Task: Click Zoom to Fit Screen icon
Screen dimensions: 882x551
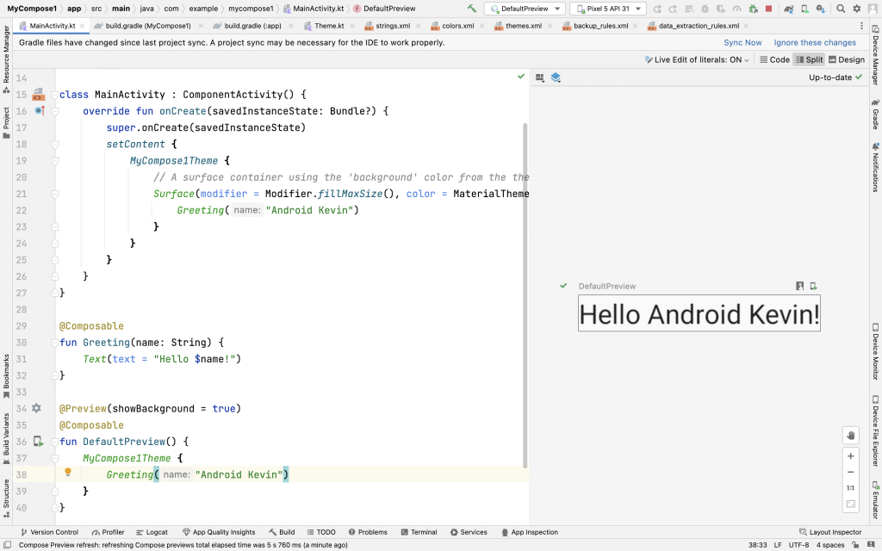Action: pos(850,504)
